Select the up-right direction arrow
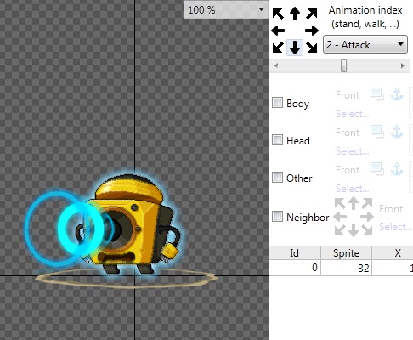 pyautogui.click(x=312, y=14)
